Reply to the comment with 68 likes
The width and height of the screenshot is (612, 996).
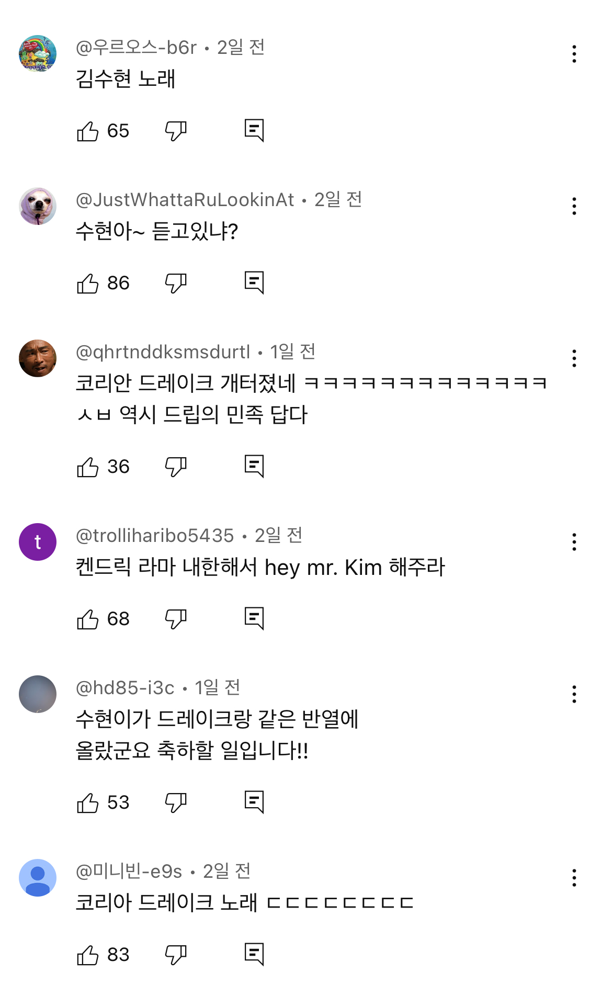254,619
